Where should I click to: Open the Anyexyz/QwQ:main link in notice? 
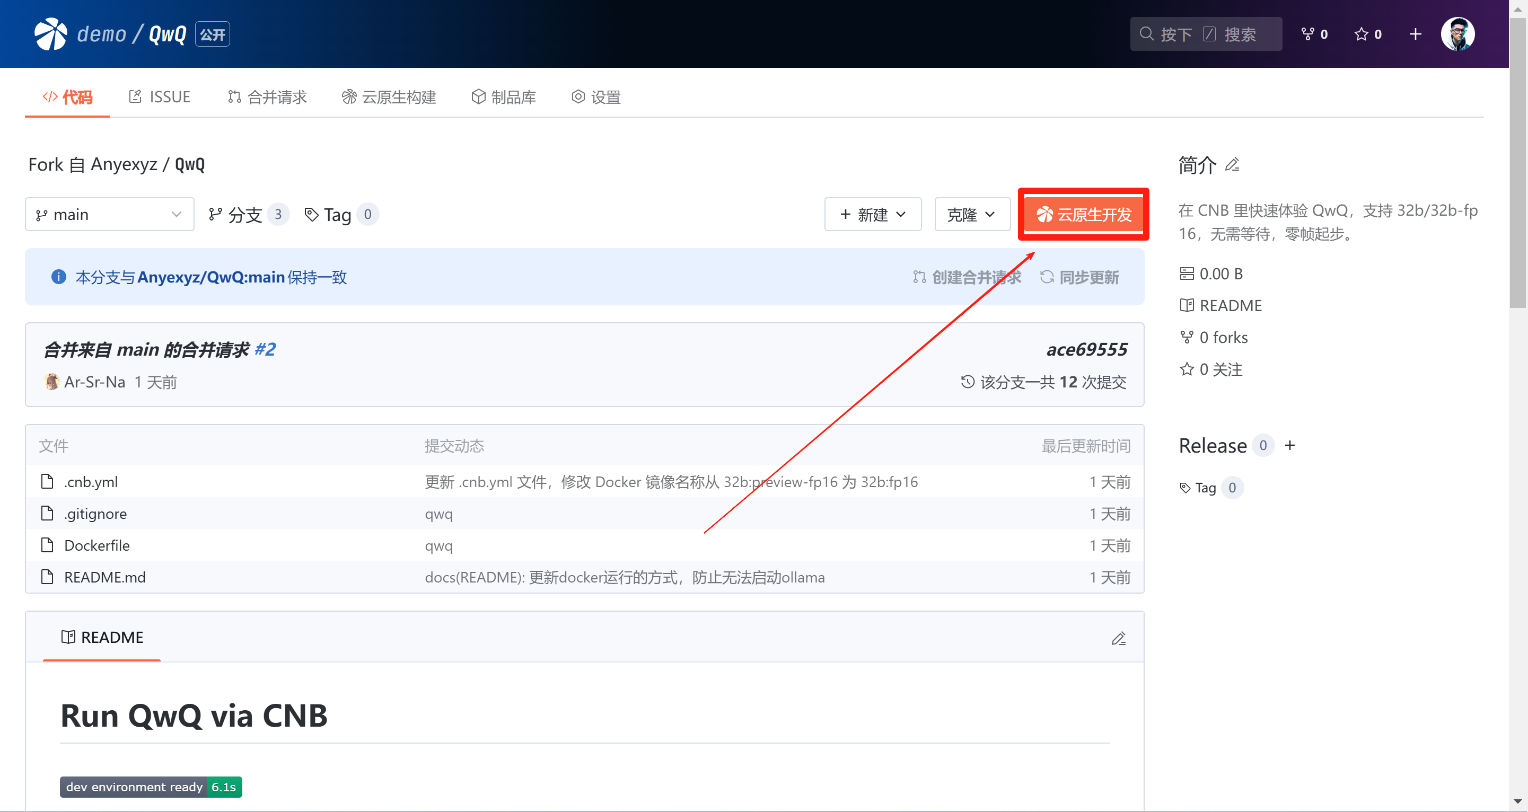[211, 277]
